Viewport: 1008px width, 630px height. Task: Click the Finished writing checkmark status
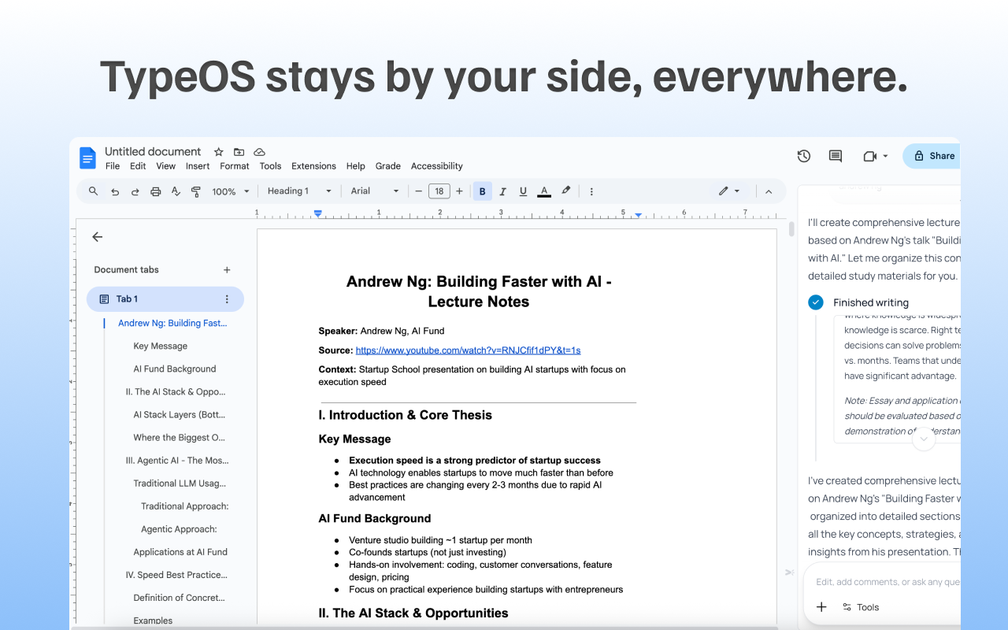click(x=816, y=302)
